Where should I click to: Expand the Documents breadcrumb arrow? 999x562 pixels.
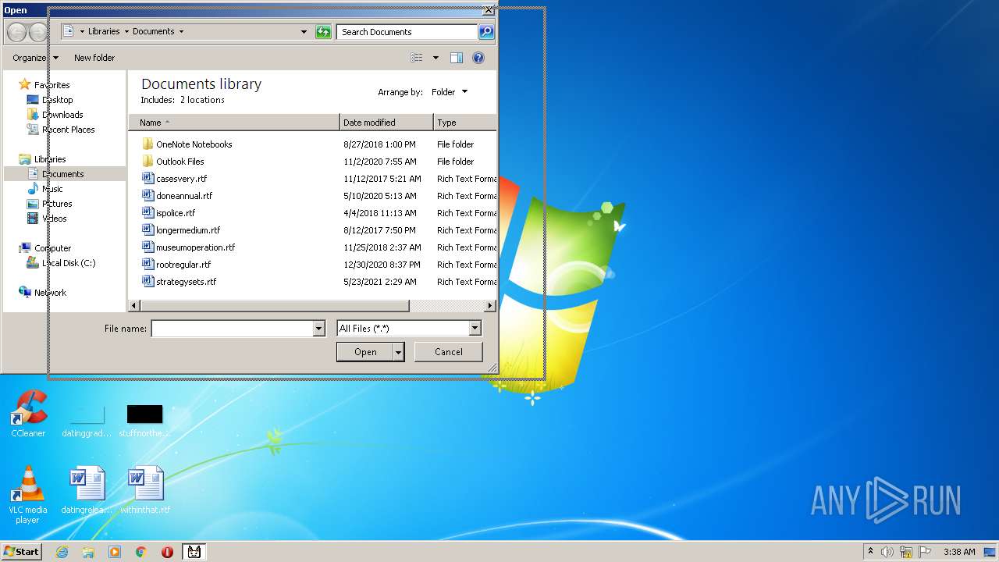coord(181,32)
